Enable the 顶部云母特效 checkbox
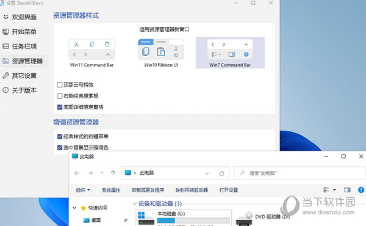 [x=60, y=85]
